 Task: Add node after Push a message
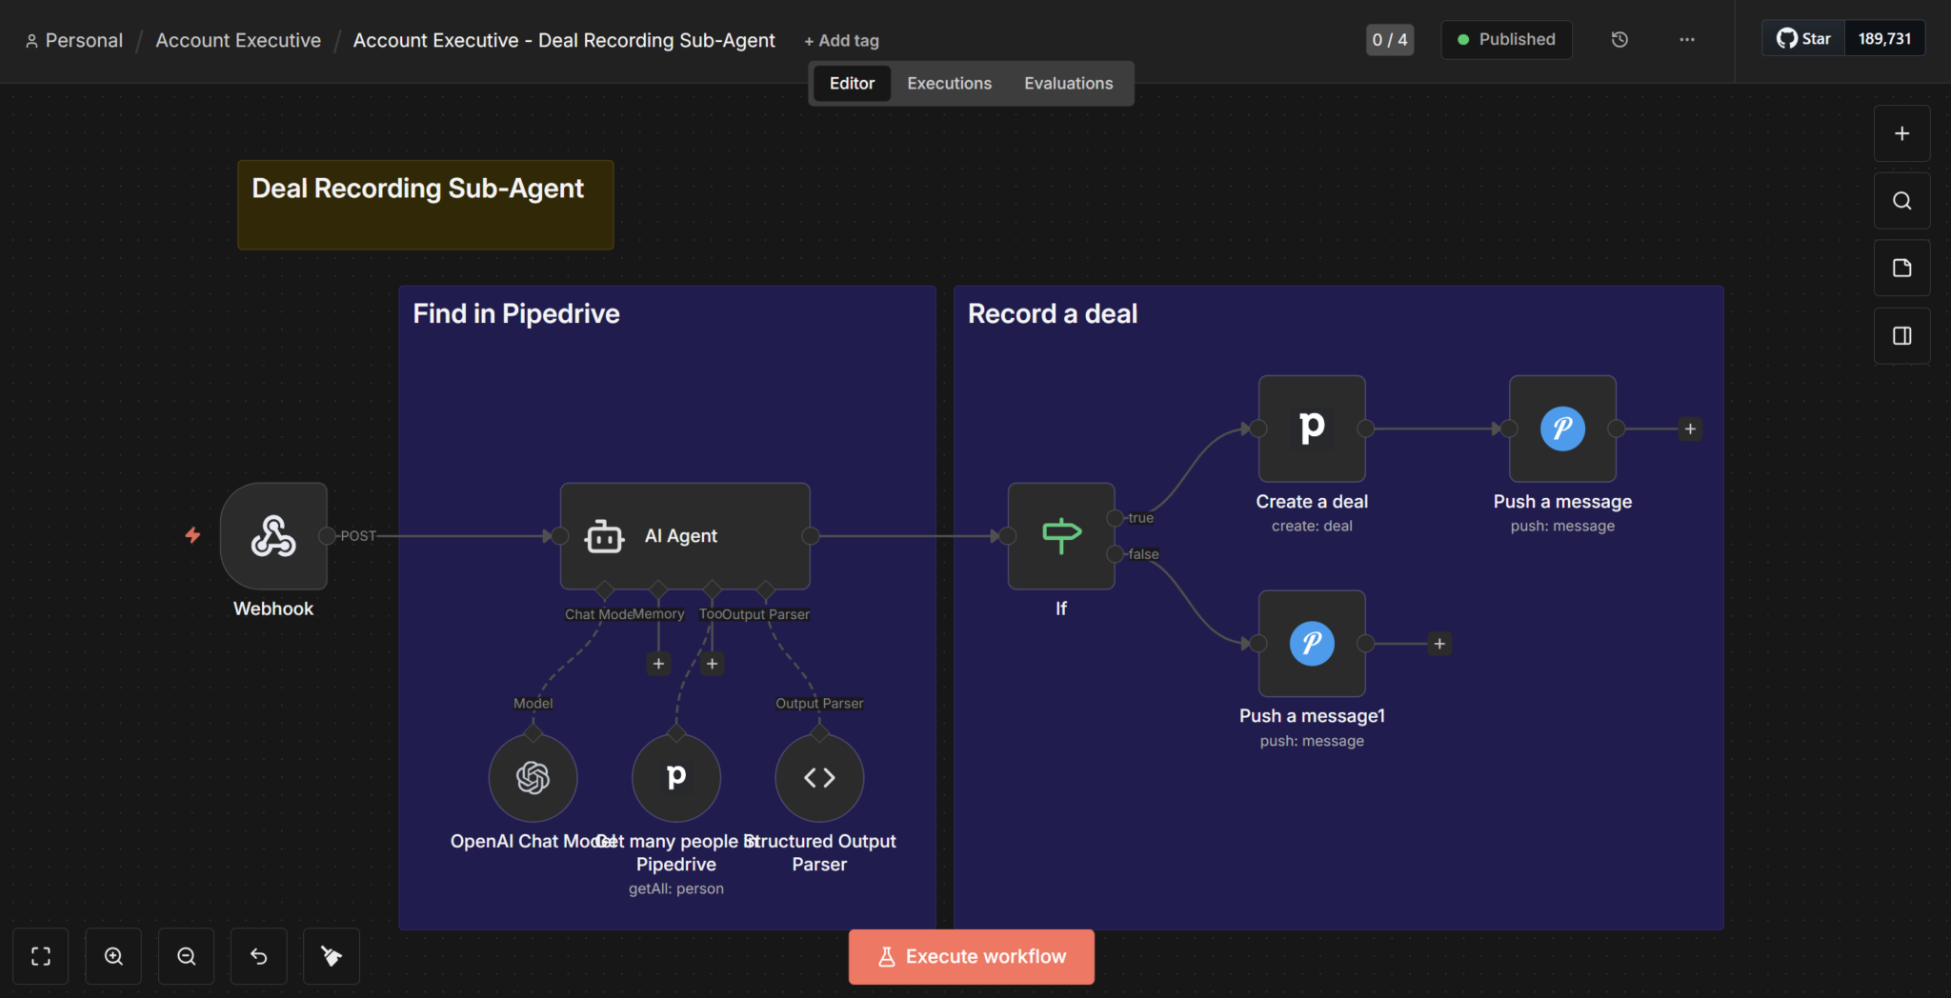point(1690,429)
